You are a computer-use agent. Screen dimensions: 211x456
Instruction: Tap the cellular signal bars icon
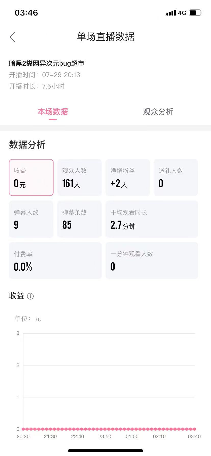tap(171, 13)
